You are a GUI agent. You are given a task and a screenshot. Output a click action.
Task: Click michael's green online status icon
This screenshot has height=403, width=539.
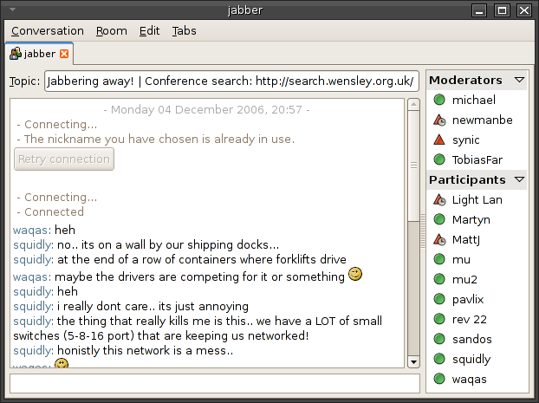point(439,100)
